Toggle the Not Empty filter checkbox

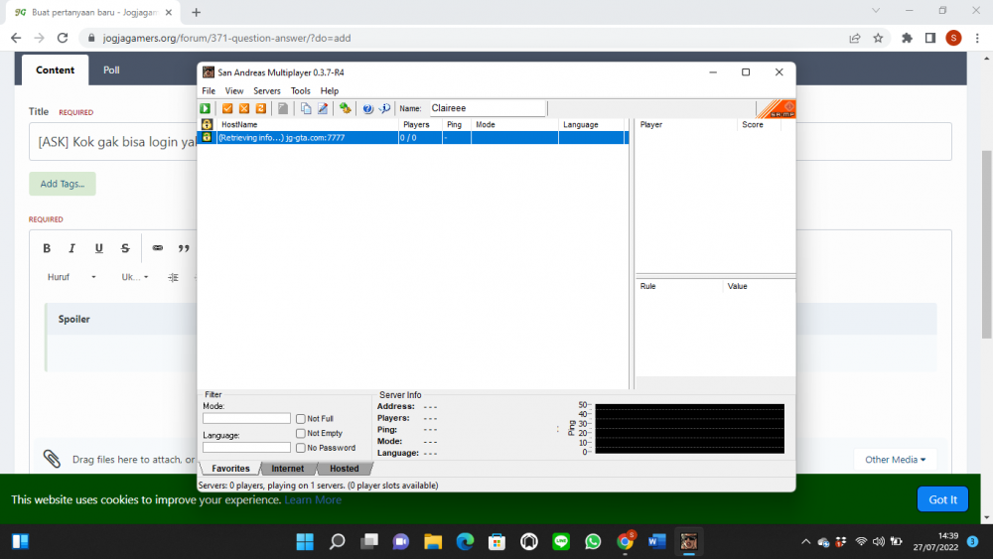pos(300,433)
